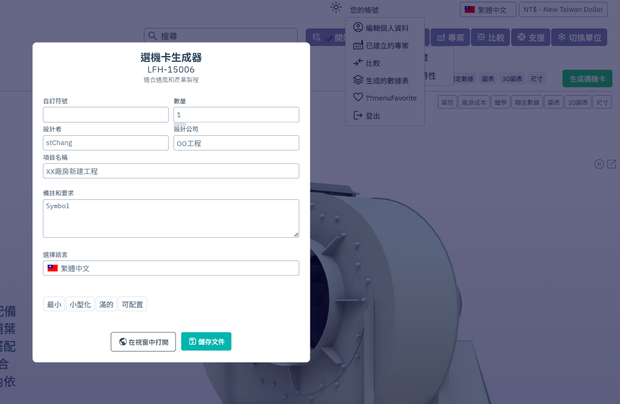Click the Taiwan flag in 選擇語言 field

click(53, 268)
